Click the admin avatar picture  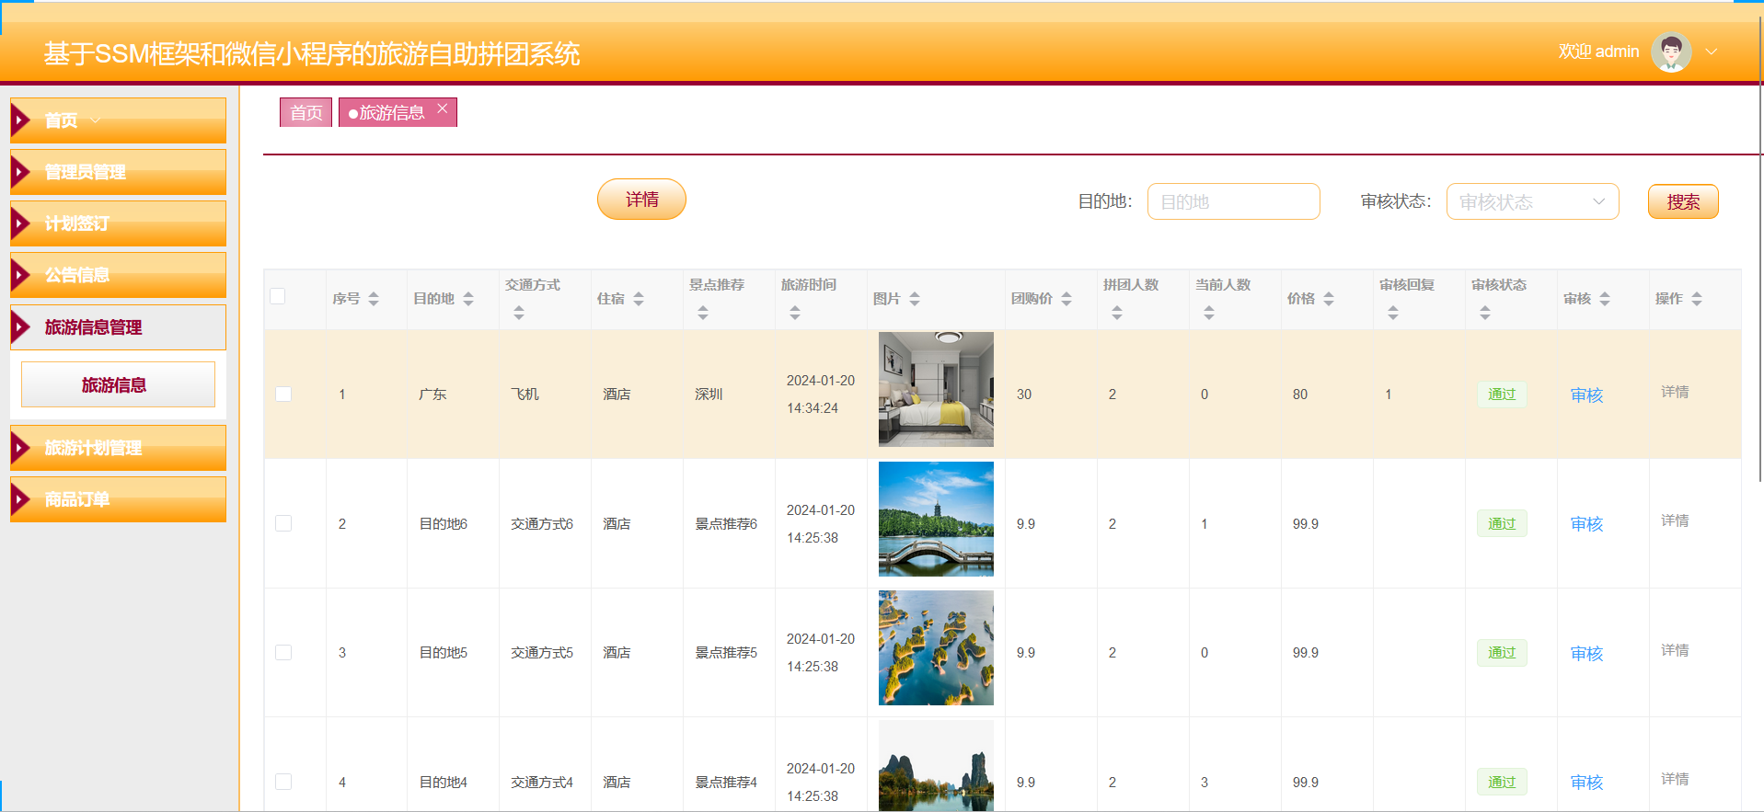tap(1671, 51)
